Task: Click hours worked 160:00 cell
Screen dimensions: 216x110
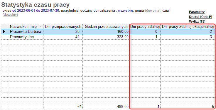Action: coord(106,31)
